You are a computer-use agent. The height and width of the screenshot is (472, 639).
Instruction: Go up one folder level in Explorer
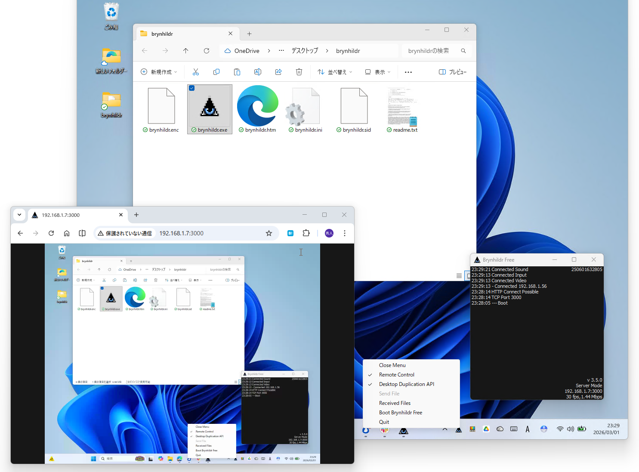(186, 51)
